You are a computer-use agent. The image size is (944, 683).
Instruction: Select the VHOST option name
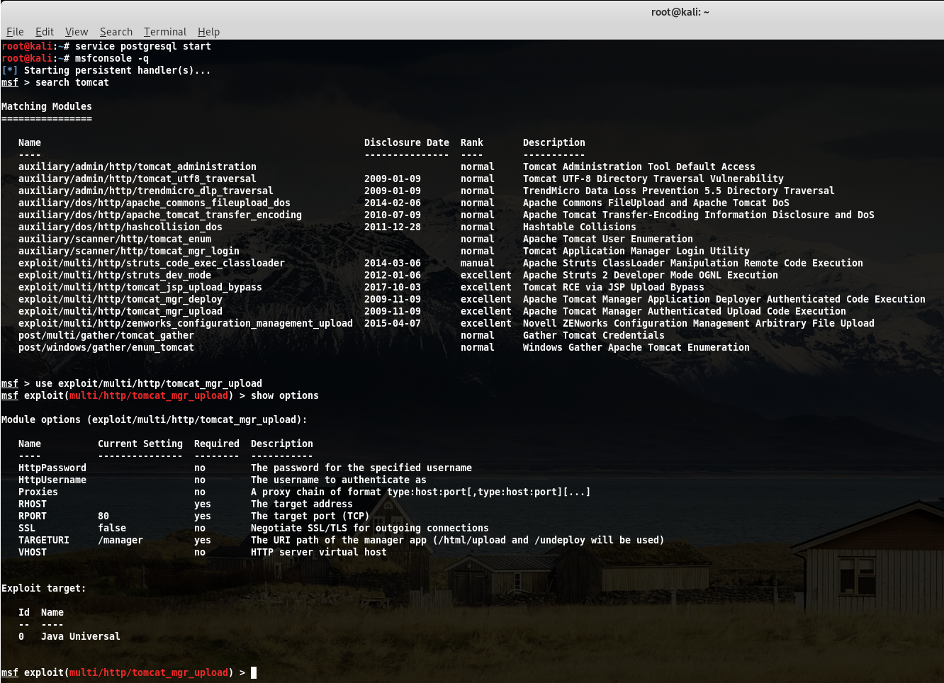(33, 552)
